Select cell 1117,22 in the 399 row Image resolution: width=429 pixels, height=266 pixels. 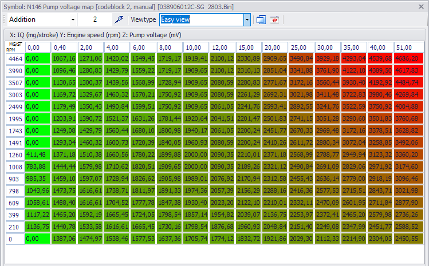pos(37,215)
